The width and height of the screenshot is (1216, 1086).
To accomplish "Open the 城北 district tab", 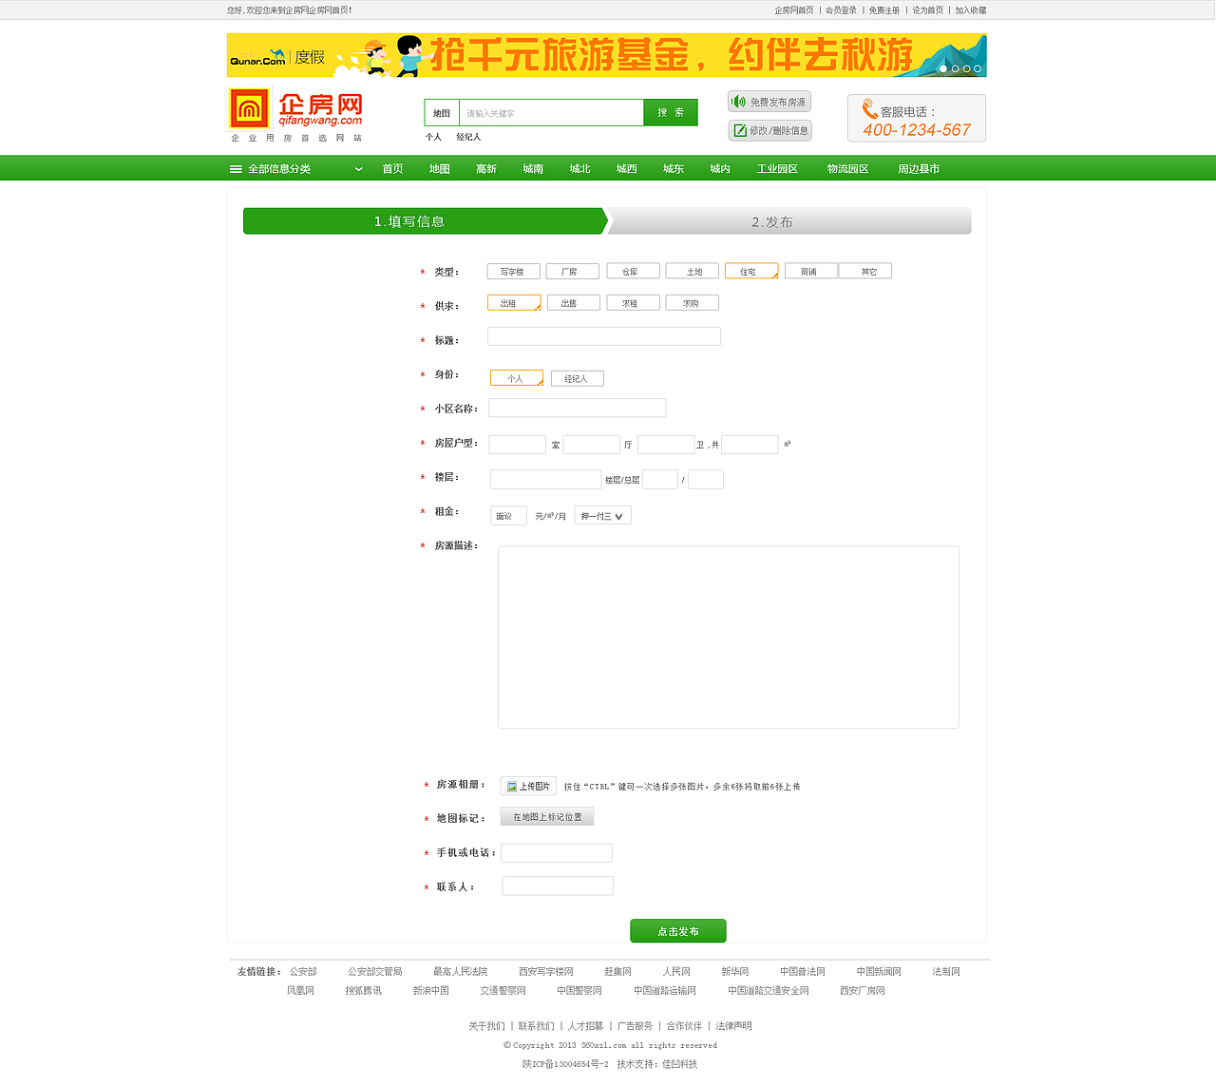I will [579, 169].
